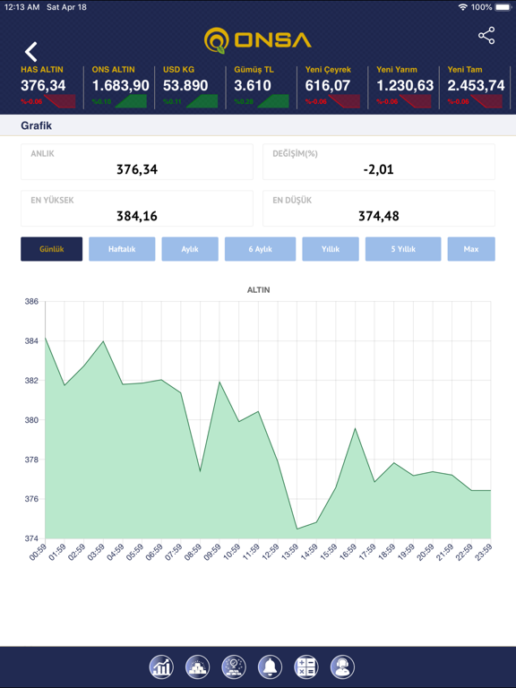This screenshot has width=516, height=688.
Task: Tap the EN YÜKSEK value 384,16
Action: [137, 216]
